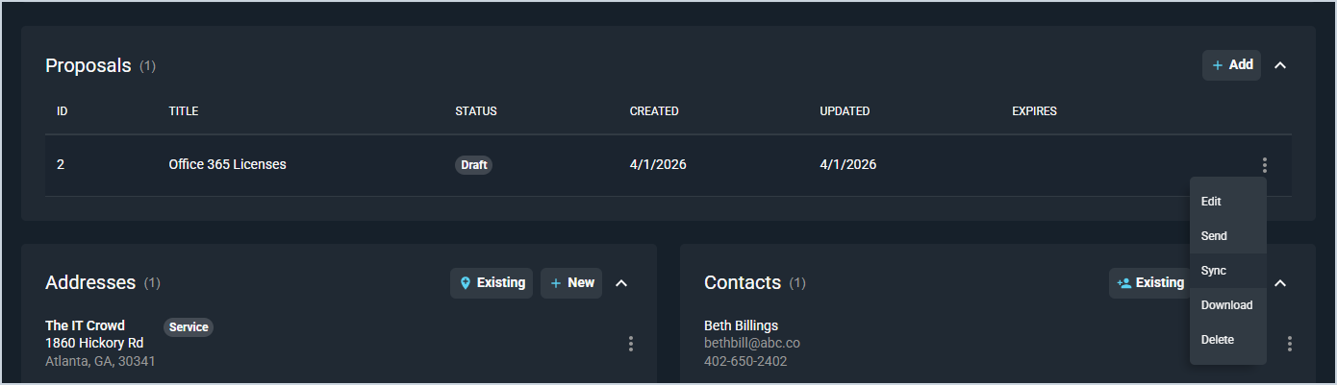This screenshot has height=385, width=1337.
Task: Collapse the Contacts section
Action: tap(1280, 283)
